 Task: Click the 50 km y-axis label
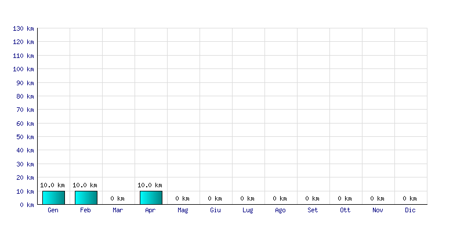click(x=25, y=137)
